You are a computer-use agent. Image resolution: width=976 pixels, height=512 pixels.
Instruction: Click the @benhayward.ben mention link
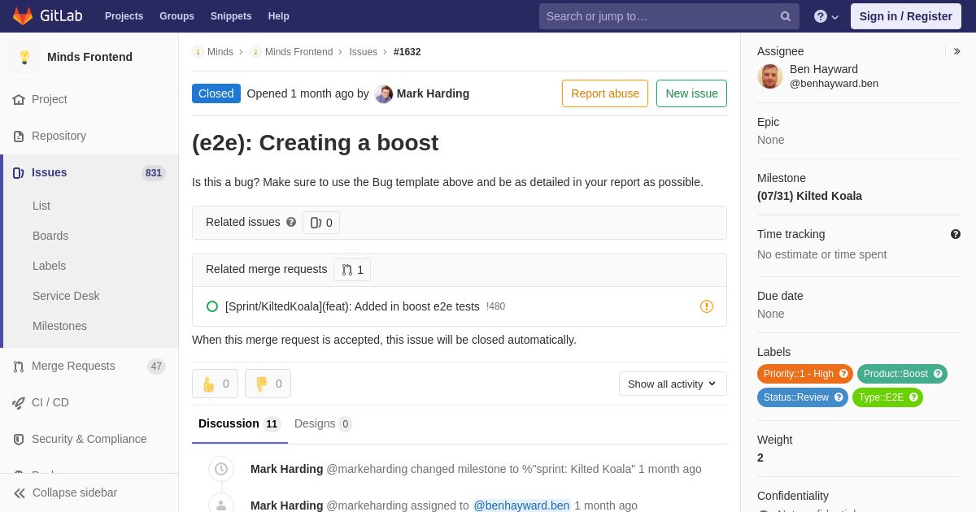521,505
